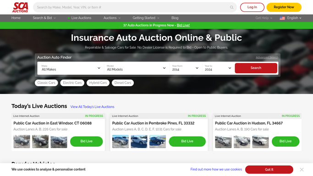Click the magnifying glass search icon
Image resolution: width=313 pixels, height=176 pixels.
click(231, 7)
